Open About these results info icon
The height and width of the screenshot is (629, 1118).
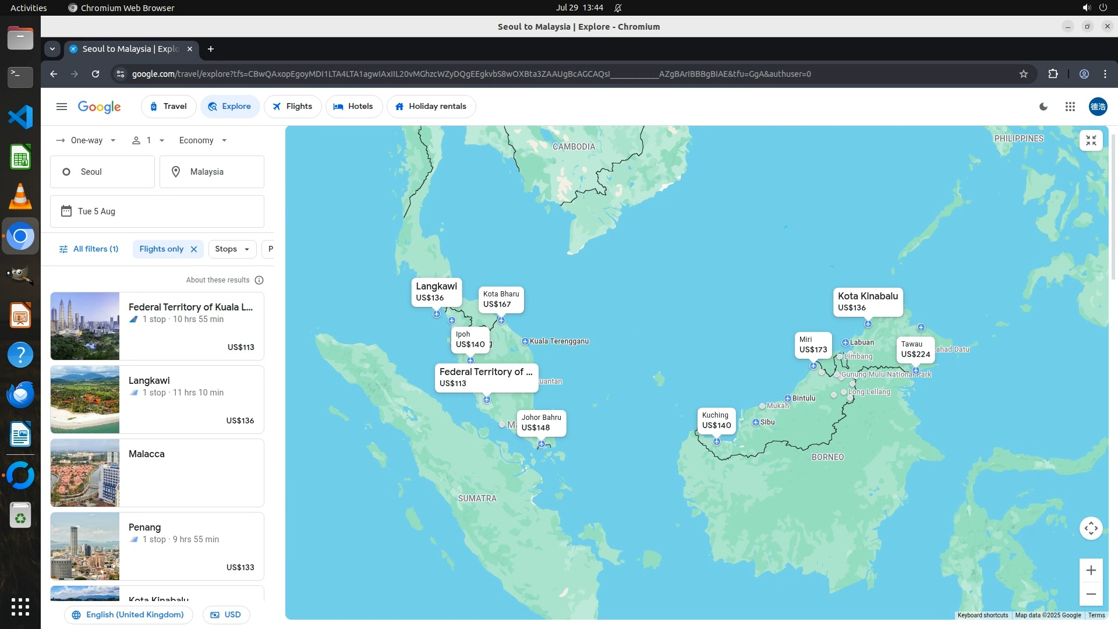tap(259, 280)
